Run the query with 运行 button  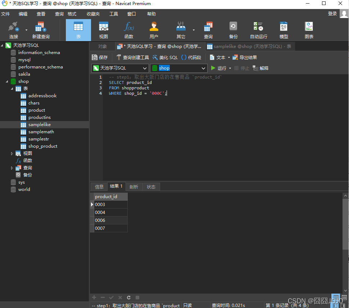218,68
